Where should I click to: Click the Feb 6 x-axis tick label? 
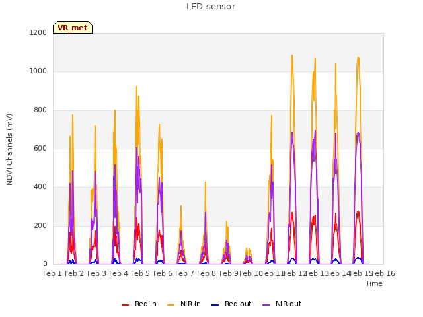pos(163,273)
